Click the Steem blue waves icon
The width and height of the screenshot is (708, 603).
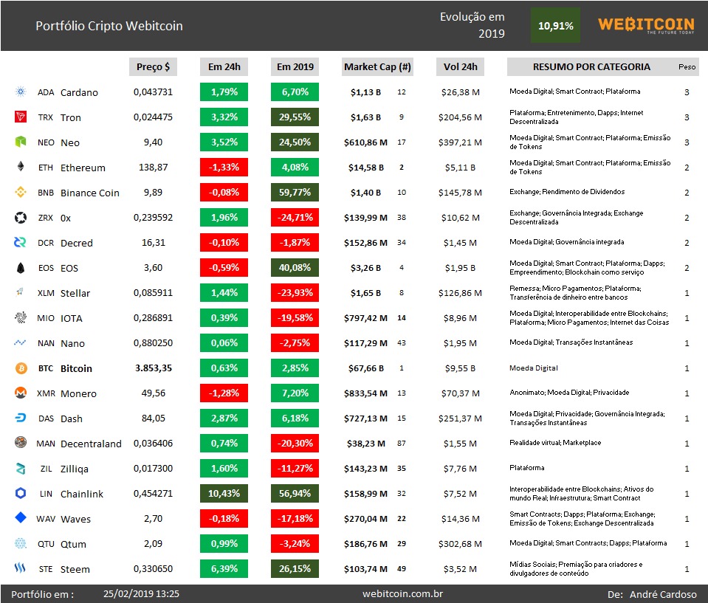21,568
